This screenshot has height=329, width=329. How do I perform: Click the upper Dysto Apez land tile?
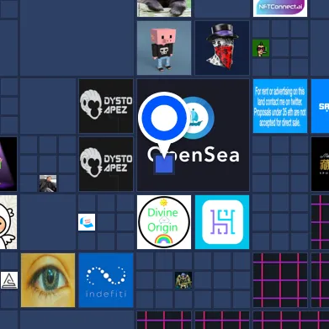click(x=106, y=106)
